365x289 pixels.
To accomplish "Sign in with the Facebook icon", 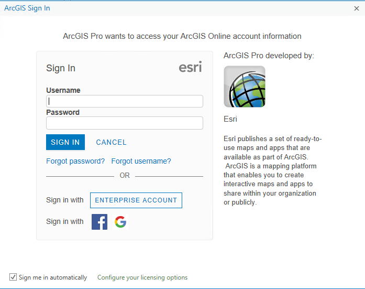I will [99, 222].
